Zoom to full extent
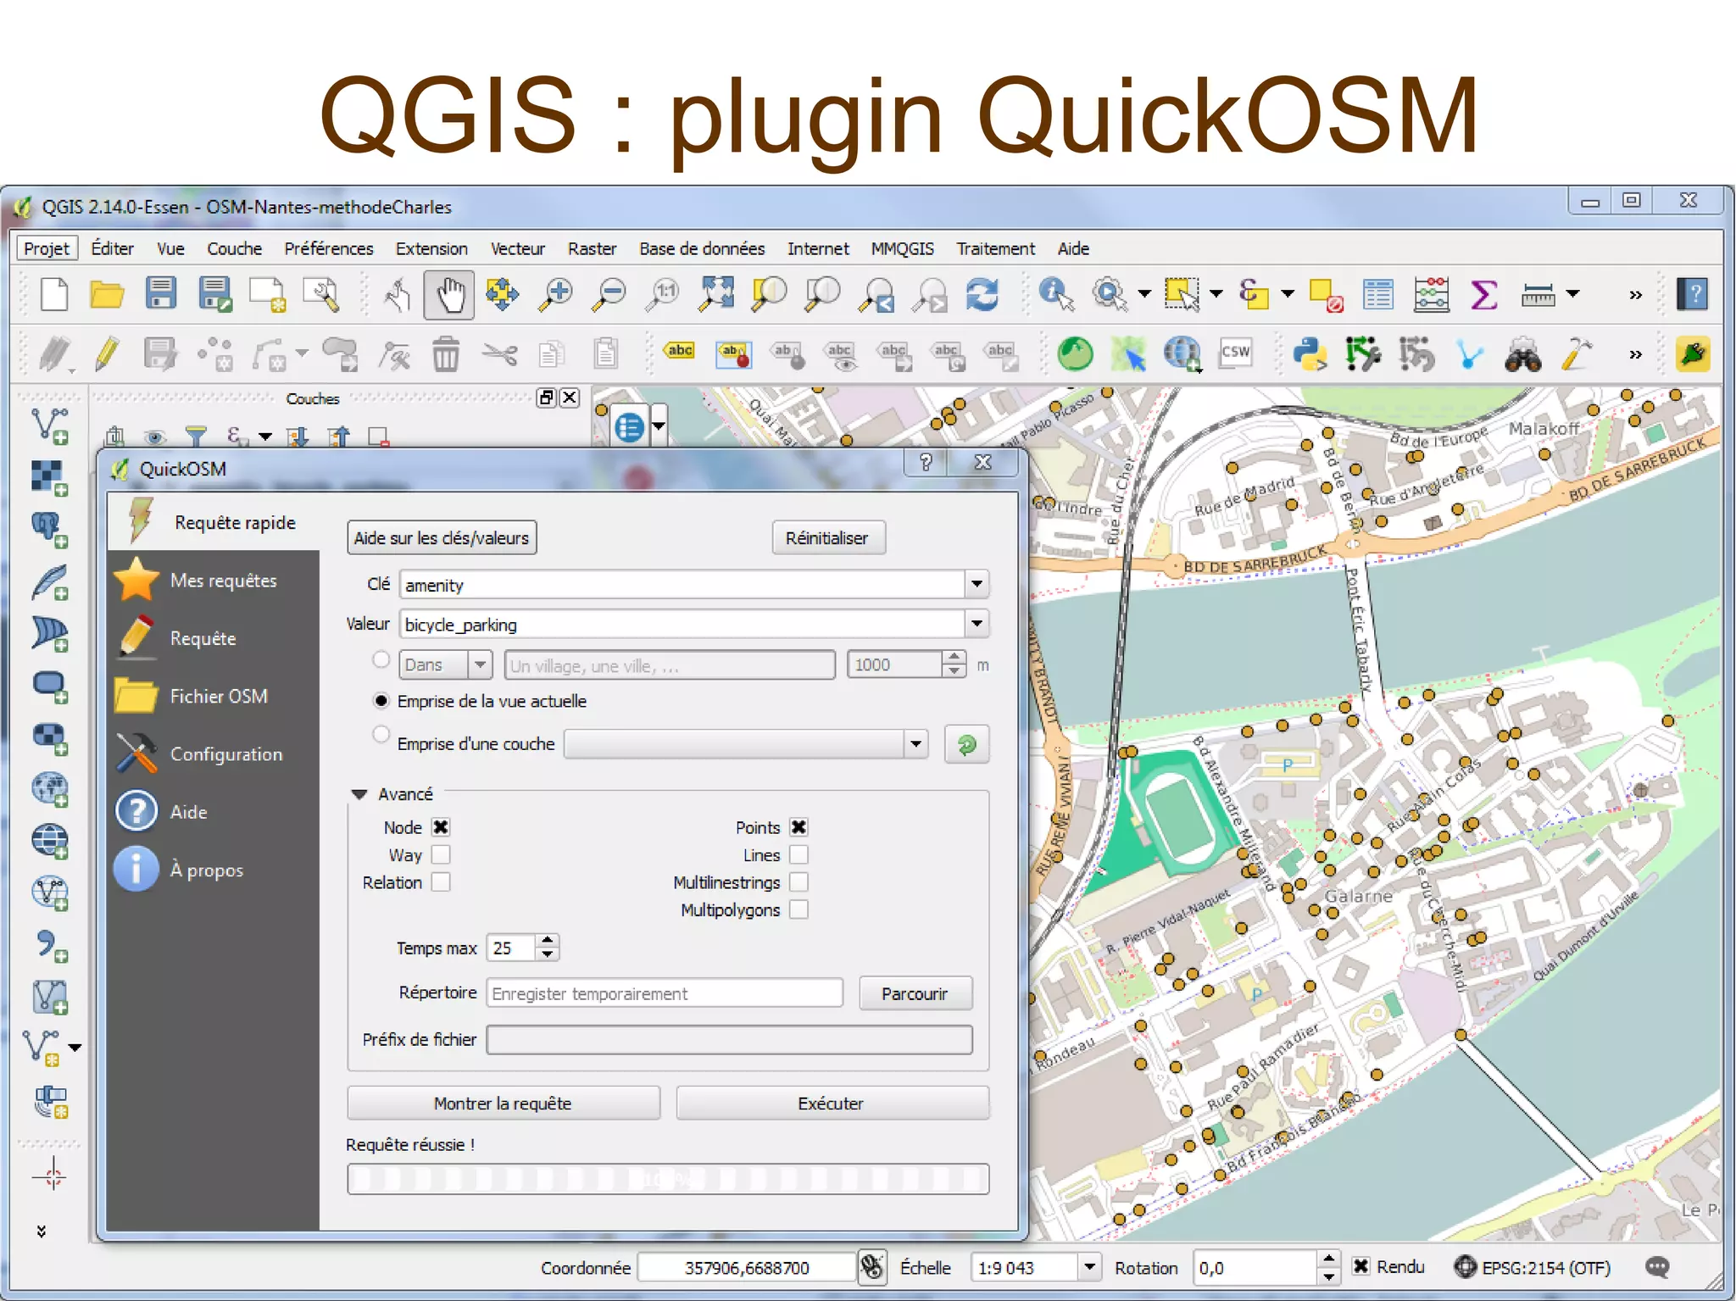Viewport: 1736px width, 1301px height. coord(716,293)
